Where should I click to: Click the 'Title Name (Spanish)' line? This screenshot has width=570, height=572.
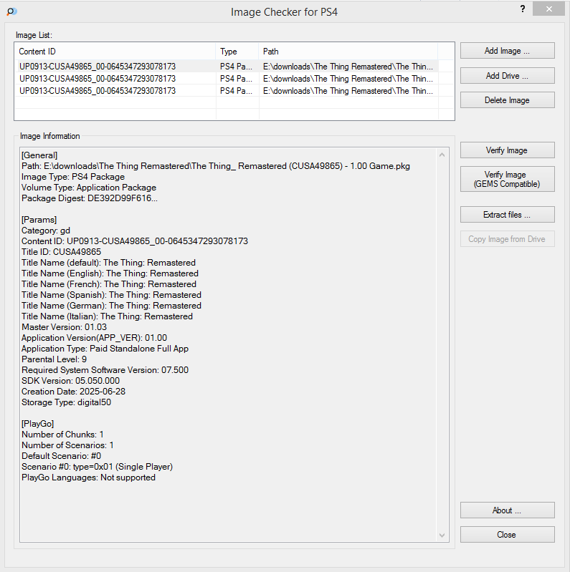click(111, 295)
